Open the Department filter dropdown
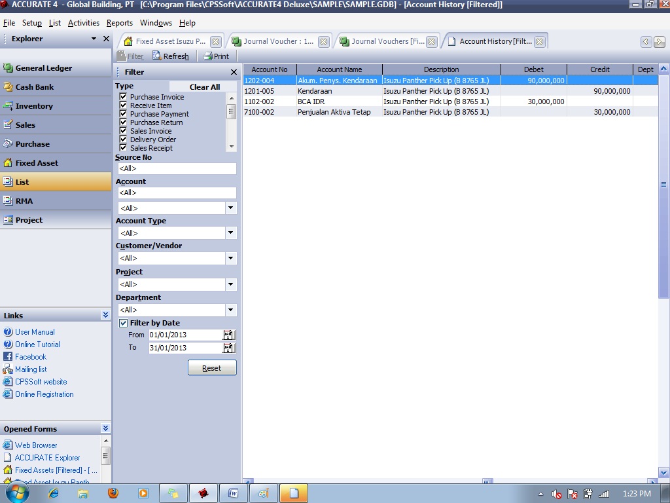 click(x=231, y=310)
